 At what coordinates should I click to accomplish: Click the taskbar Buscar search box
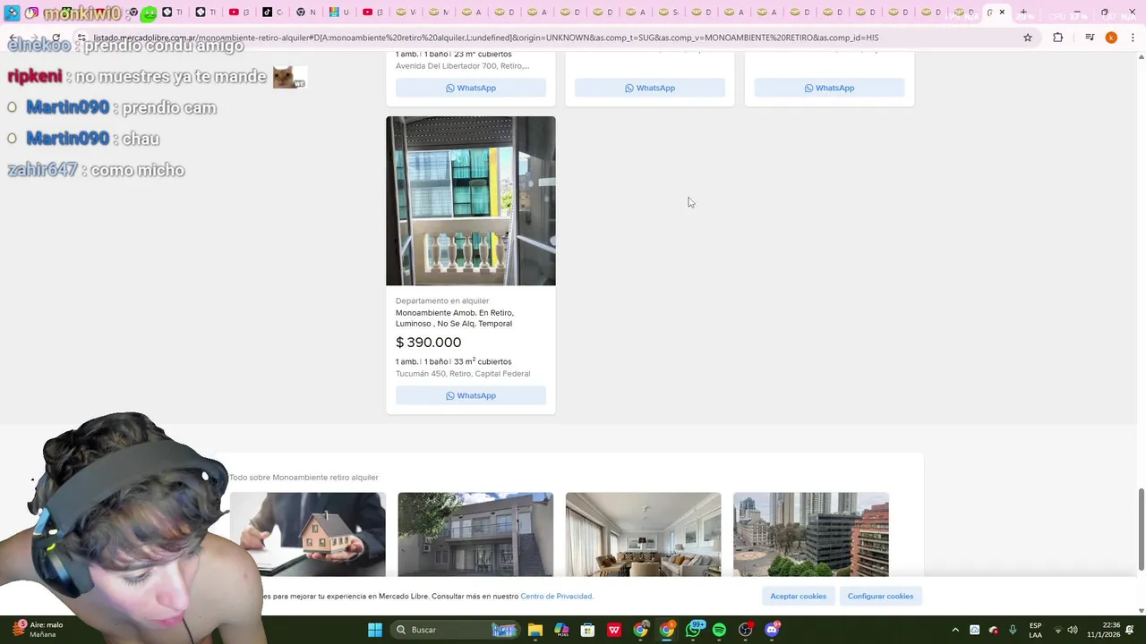pyautogui.click(x=457, y=630)
